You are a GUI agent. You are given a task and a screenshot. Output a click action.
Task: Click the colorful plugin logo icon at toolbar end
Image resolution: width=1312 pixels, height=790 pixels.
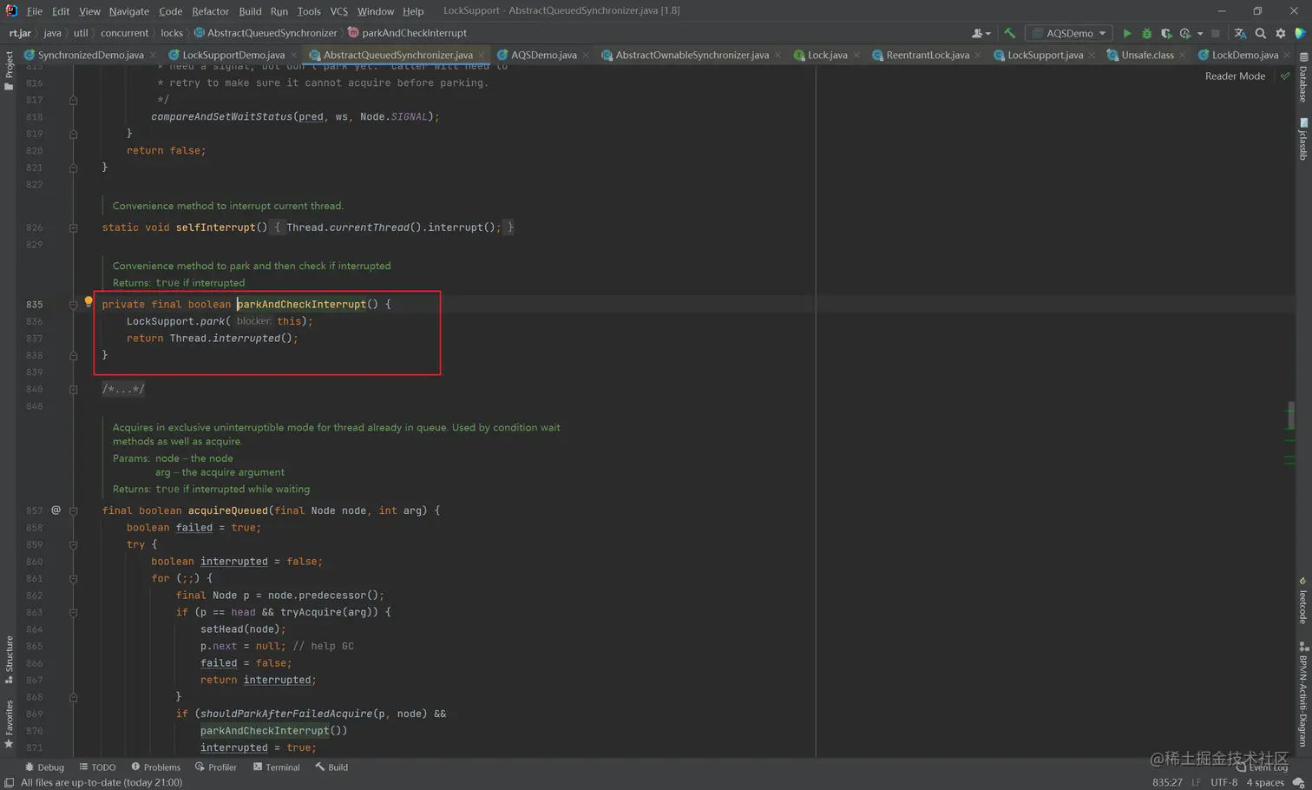tap(1300, 33)
